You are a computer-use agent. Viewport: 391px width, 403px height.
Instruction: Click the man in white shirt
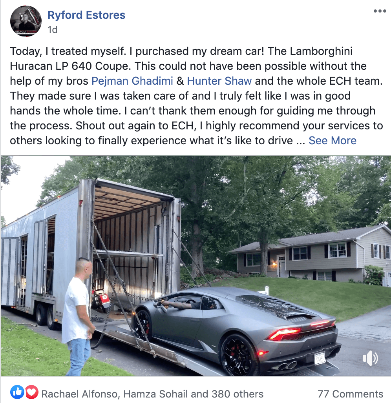coord(77,316)
